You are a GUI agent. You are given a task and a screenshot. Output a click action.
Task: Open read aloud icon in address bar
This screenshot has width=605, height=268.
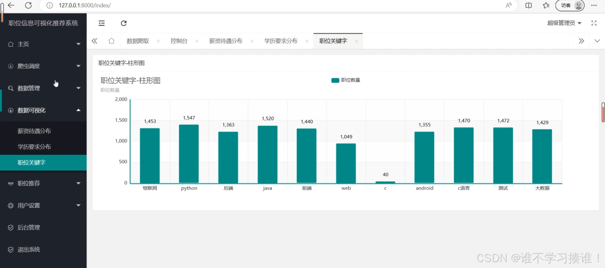(509, 5)
